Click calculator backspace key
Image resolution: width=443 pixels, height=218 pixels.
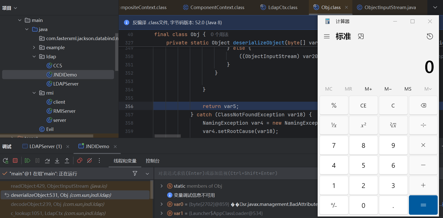(x=423, y=105)
